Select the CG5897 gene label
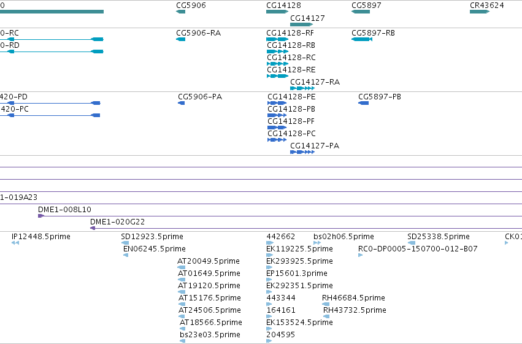 (x=366, y=6)
